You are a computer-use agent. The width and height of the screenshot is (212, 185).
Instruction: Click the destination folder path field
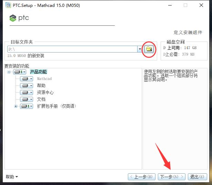[x=72, y=49]
